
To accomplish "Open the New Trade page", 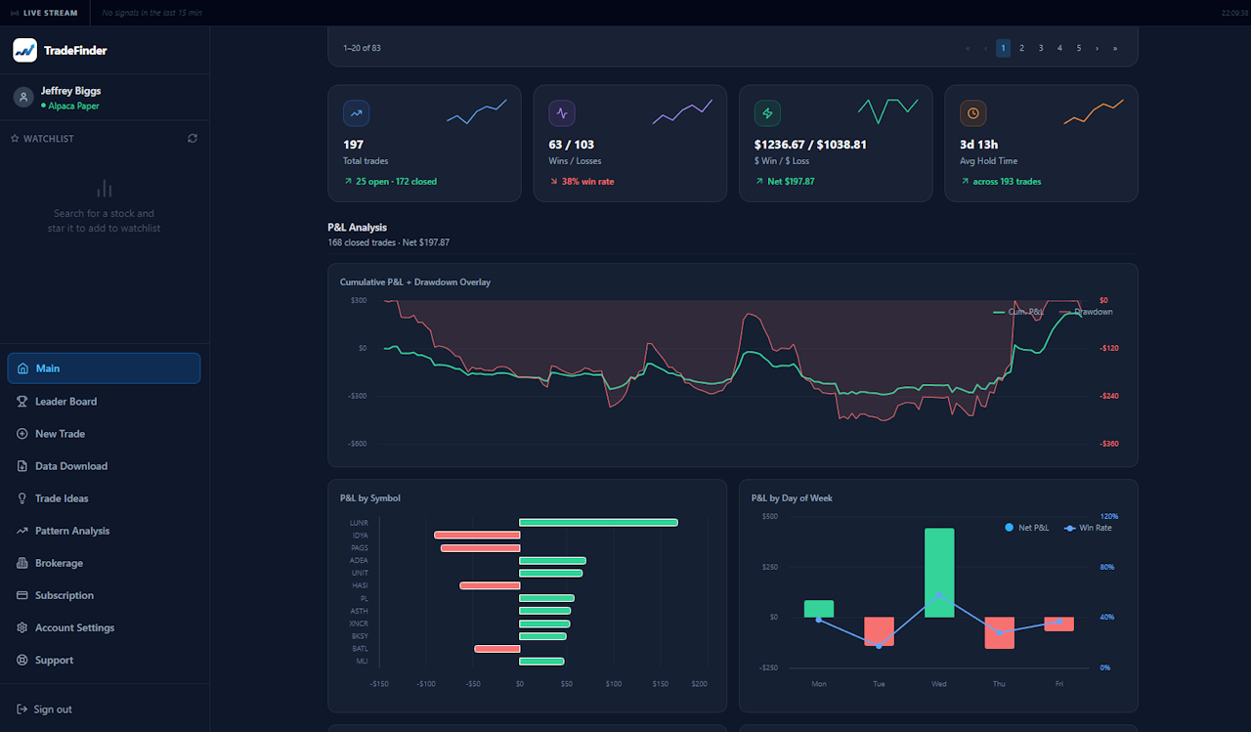I will 105,434.
